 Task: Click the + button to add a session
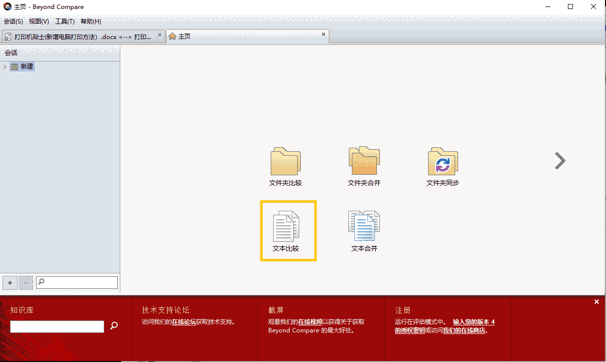(10, 282)
